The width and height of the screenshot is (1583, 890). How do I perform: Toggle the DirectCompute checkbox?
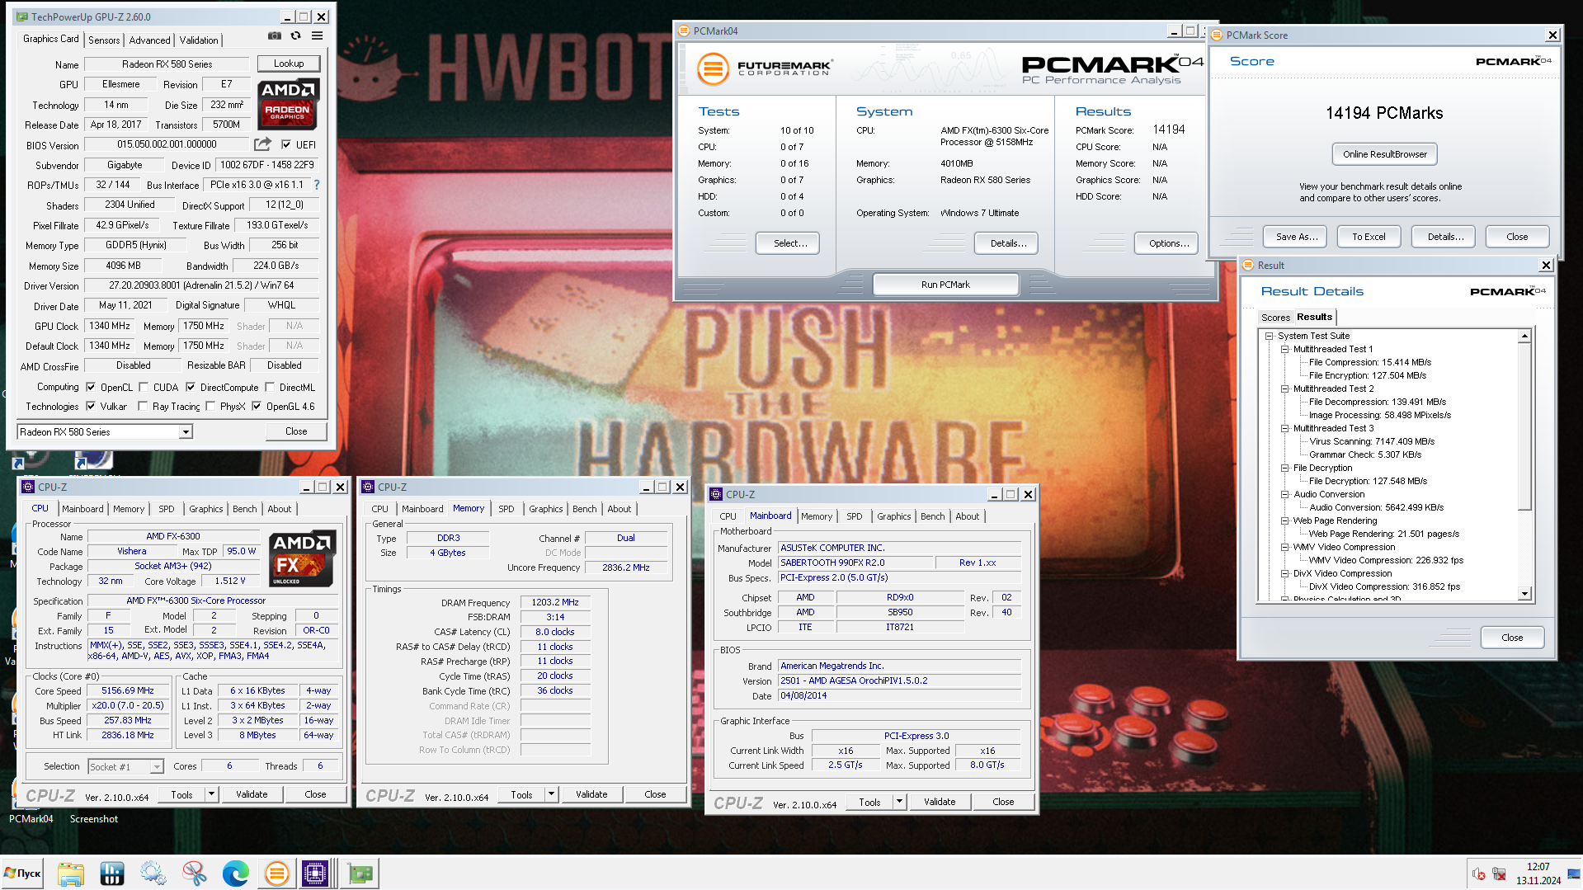coord(191,387)
